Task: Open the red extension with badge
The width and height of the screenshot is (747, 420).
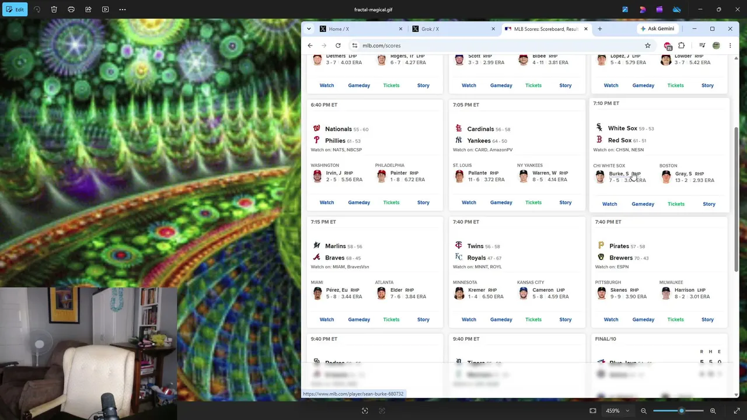Action: pyautogui.click(x=668, y=45)
